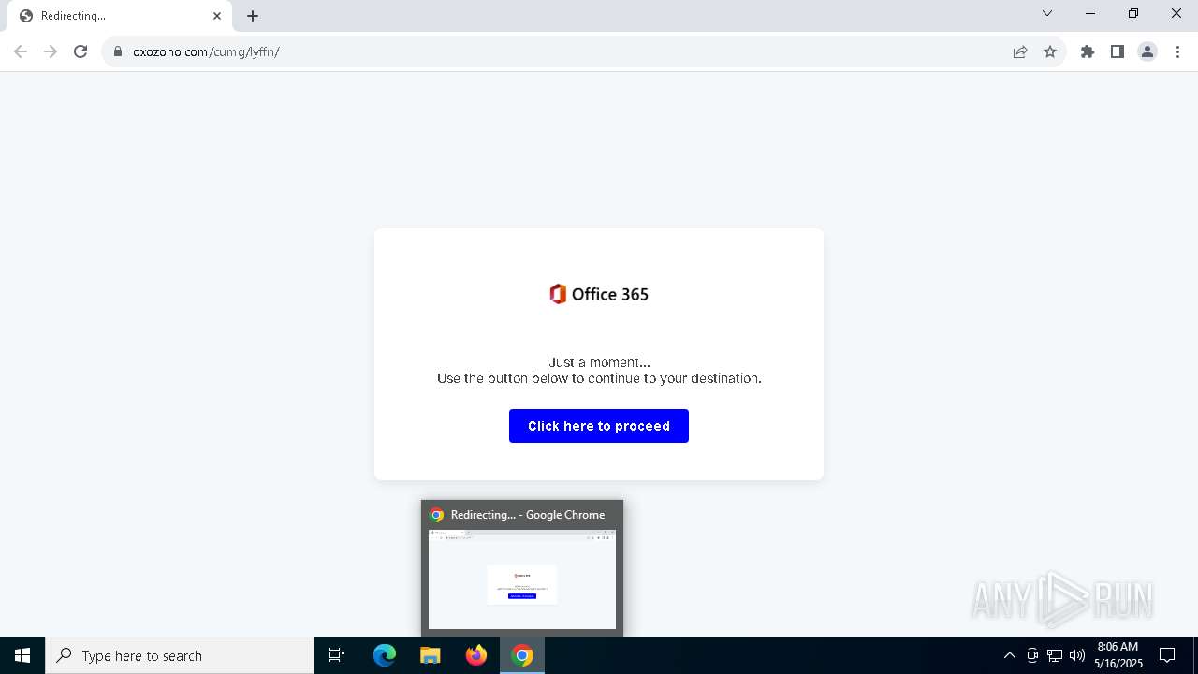Toggle the Chrome side panel icon
The height and width of the screenshot is (674, 1198).
point(1118,51)
